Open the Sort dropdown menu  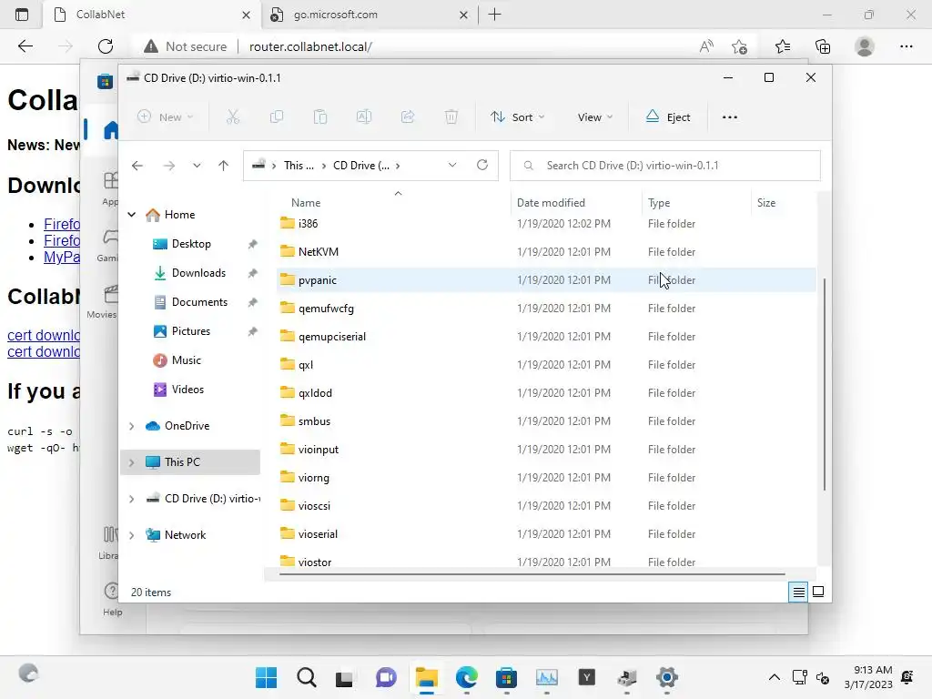click(x=518, y=117)
